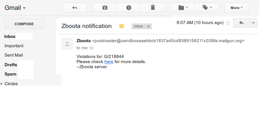Click the sender's avatar picture
The width and height of the screenshot is (266, 133).
(x=67, y=44)
